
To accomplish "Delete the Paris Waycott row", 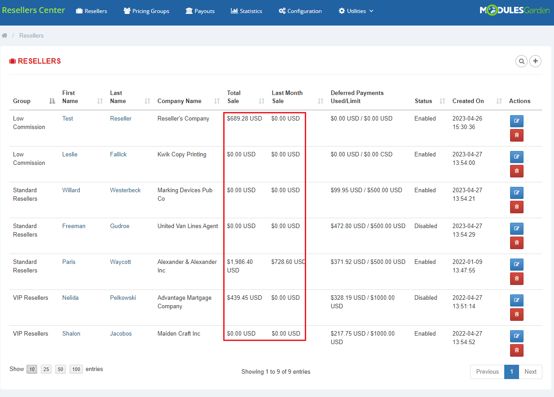I will [517, 279].
